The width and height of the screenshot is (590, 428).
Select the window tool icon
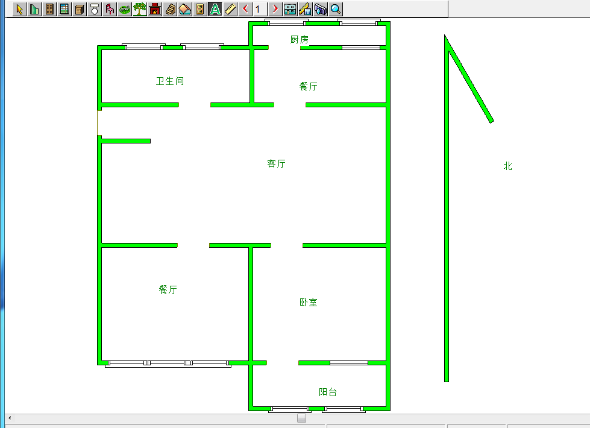[x=64, y=9]
